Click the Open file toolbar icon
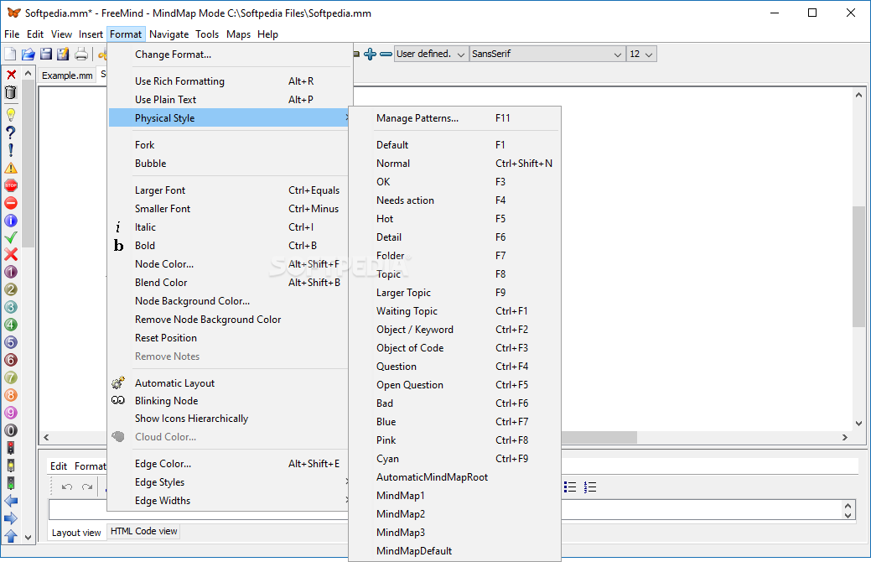 tap(29, 54)
